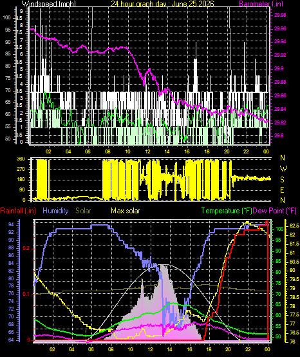300x357 pixels.
Task: Select the Humidity legend label
Action: click(55, 211)
